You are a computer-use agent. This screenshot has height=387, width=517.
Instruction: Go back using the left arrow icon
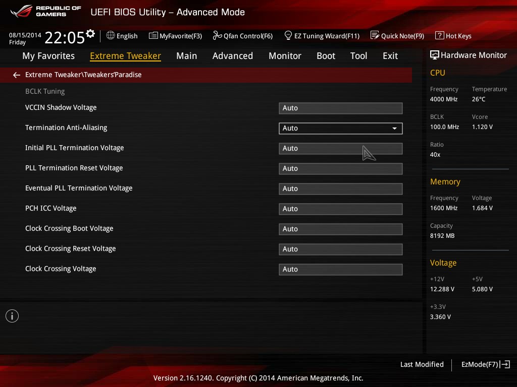click(17, 75)
